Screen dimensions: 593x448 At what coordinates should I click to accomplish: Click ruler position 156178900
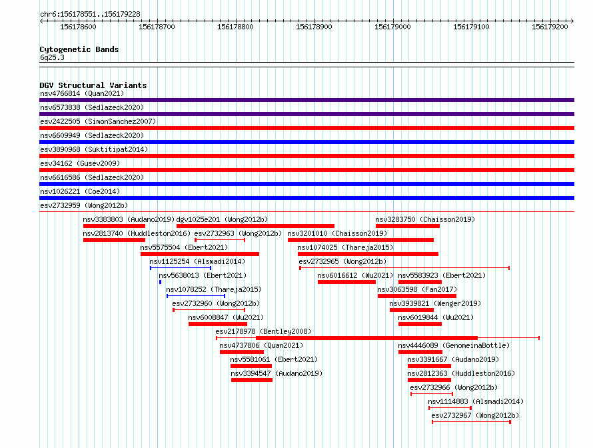pyautogui.click(x=314, y=27)
